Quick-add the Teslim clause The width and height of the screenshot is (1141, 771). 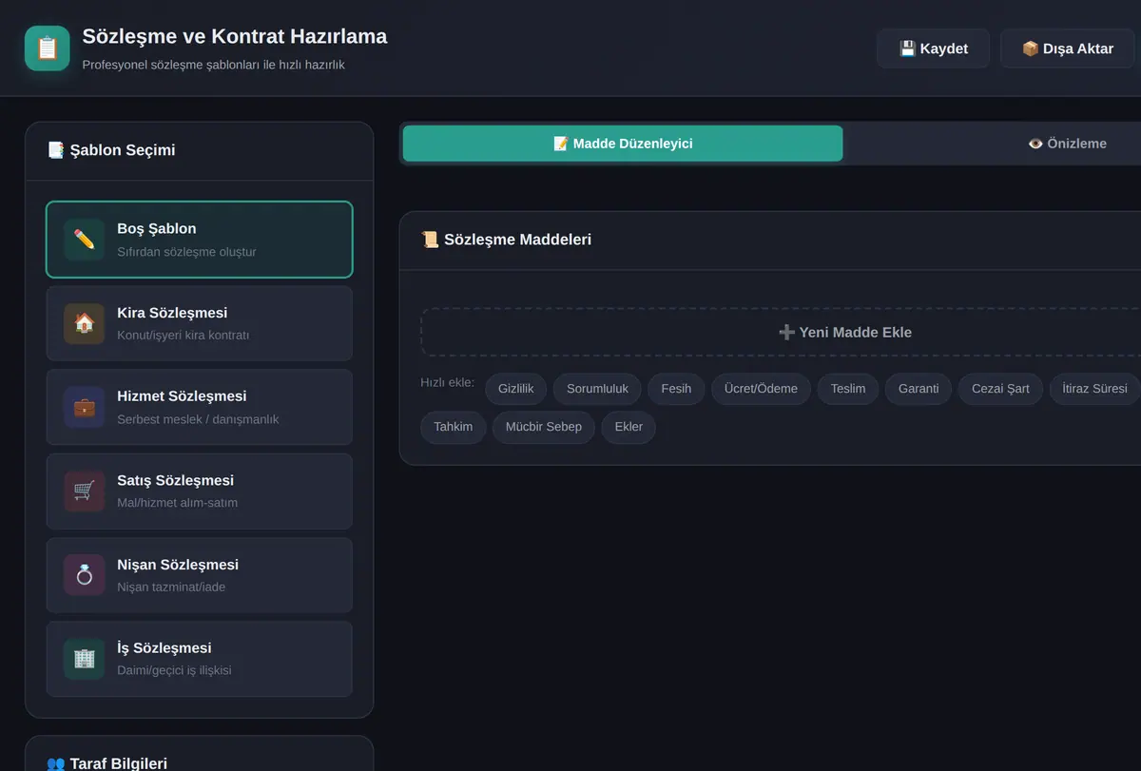click(848, 389)
